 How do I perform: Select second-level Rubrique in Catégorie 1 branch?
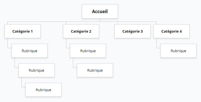[36, 70]
